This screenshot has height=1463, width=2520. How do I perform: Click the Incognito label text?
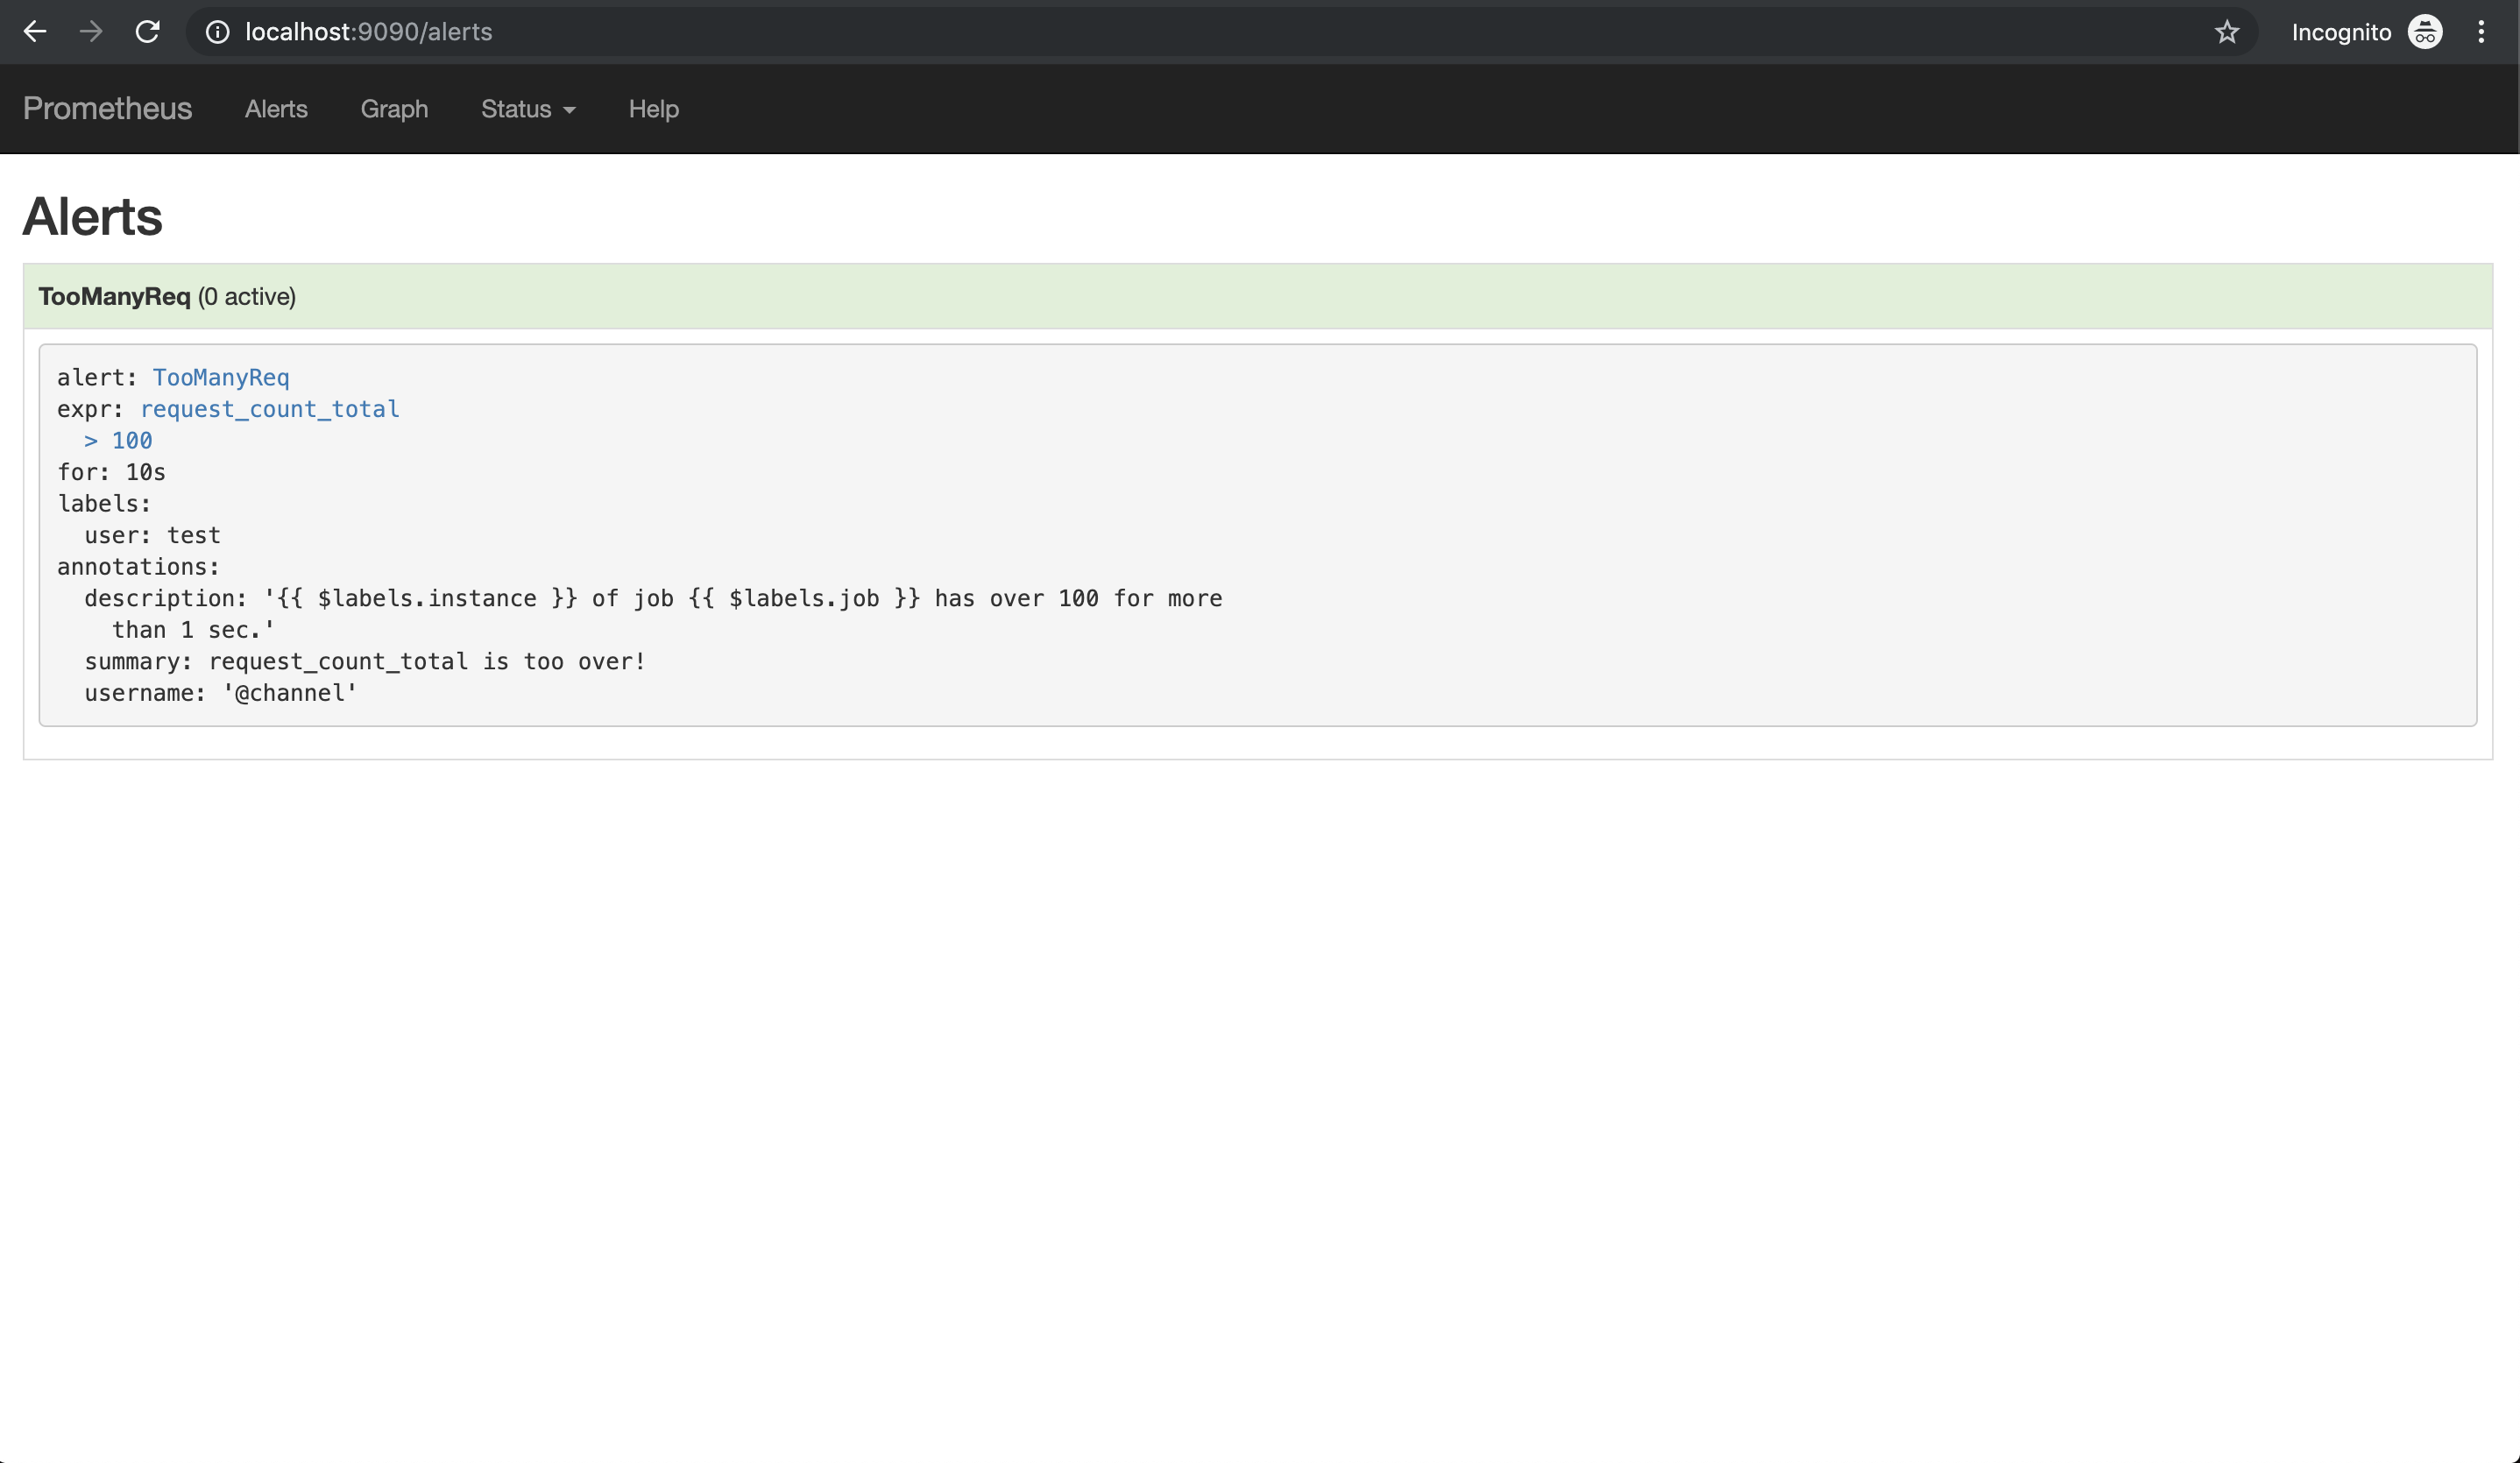point(2341,32)
